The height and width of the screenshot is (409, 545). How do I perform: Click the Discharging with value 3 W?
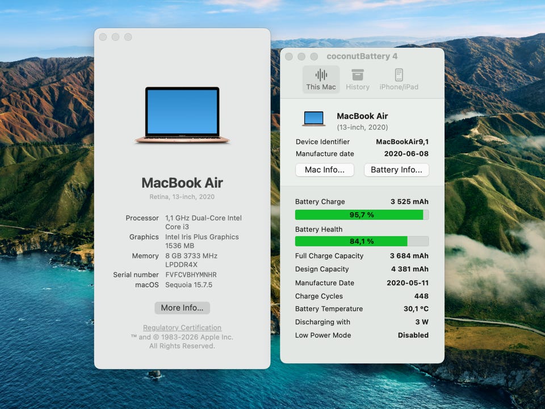pos(422,322)
